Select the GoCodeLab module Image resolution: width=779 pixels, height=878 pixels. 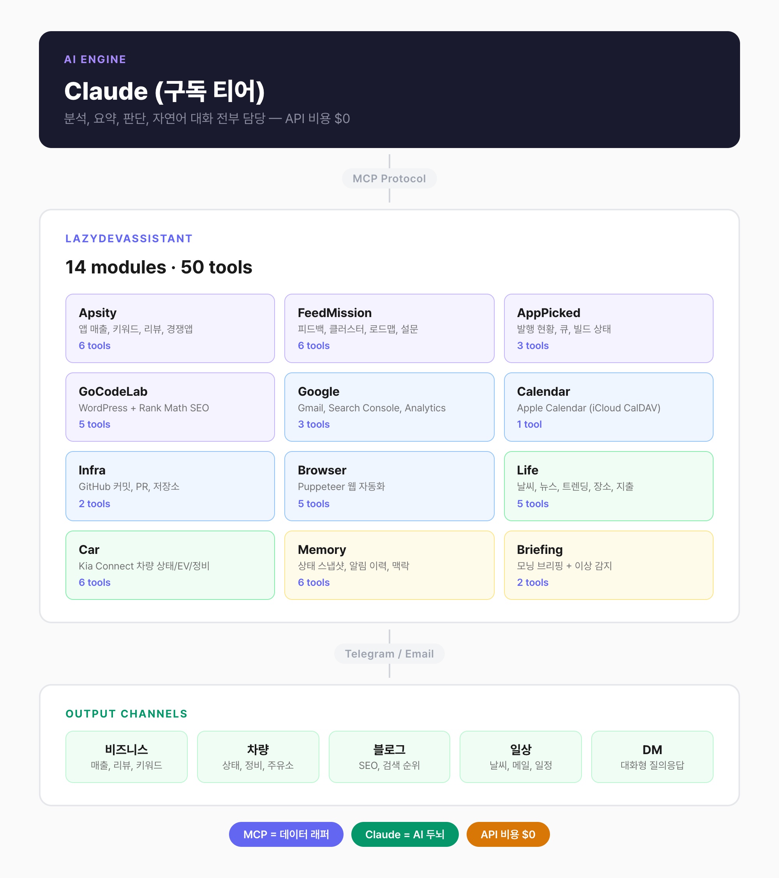170,407
